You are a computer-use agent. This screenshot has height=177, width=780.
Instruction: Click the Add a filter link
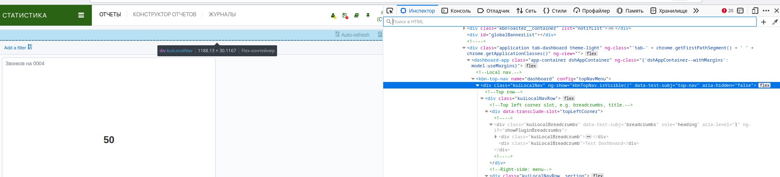[15, 48]
